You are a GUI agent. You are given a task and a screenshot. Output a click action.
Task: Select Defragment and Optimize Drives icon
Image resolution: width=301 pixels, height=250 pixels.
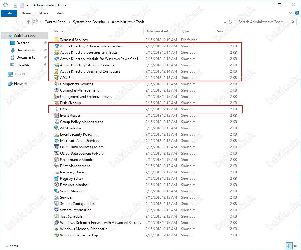pos(56,97)
